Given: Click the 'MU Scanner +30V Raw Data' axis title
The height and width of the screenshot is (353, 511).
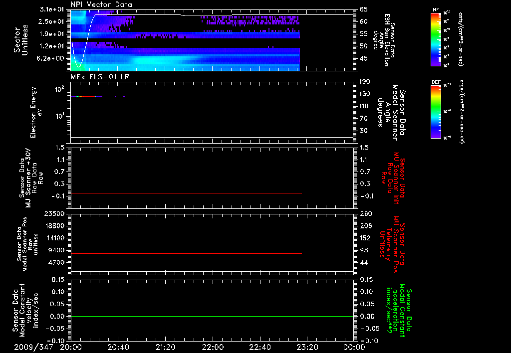Looking at the screenshot, I should [30, 178].
